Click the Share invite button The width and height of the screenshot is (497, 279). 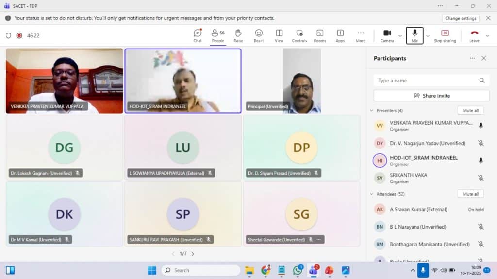tap(431, 96)
